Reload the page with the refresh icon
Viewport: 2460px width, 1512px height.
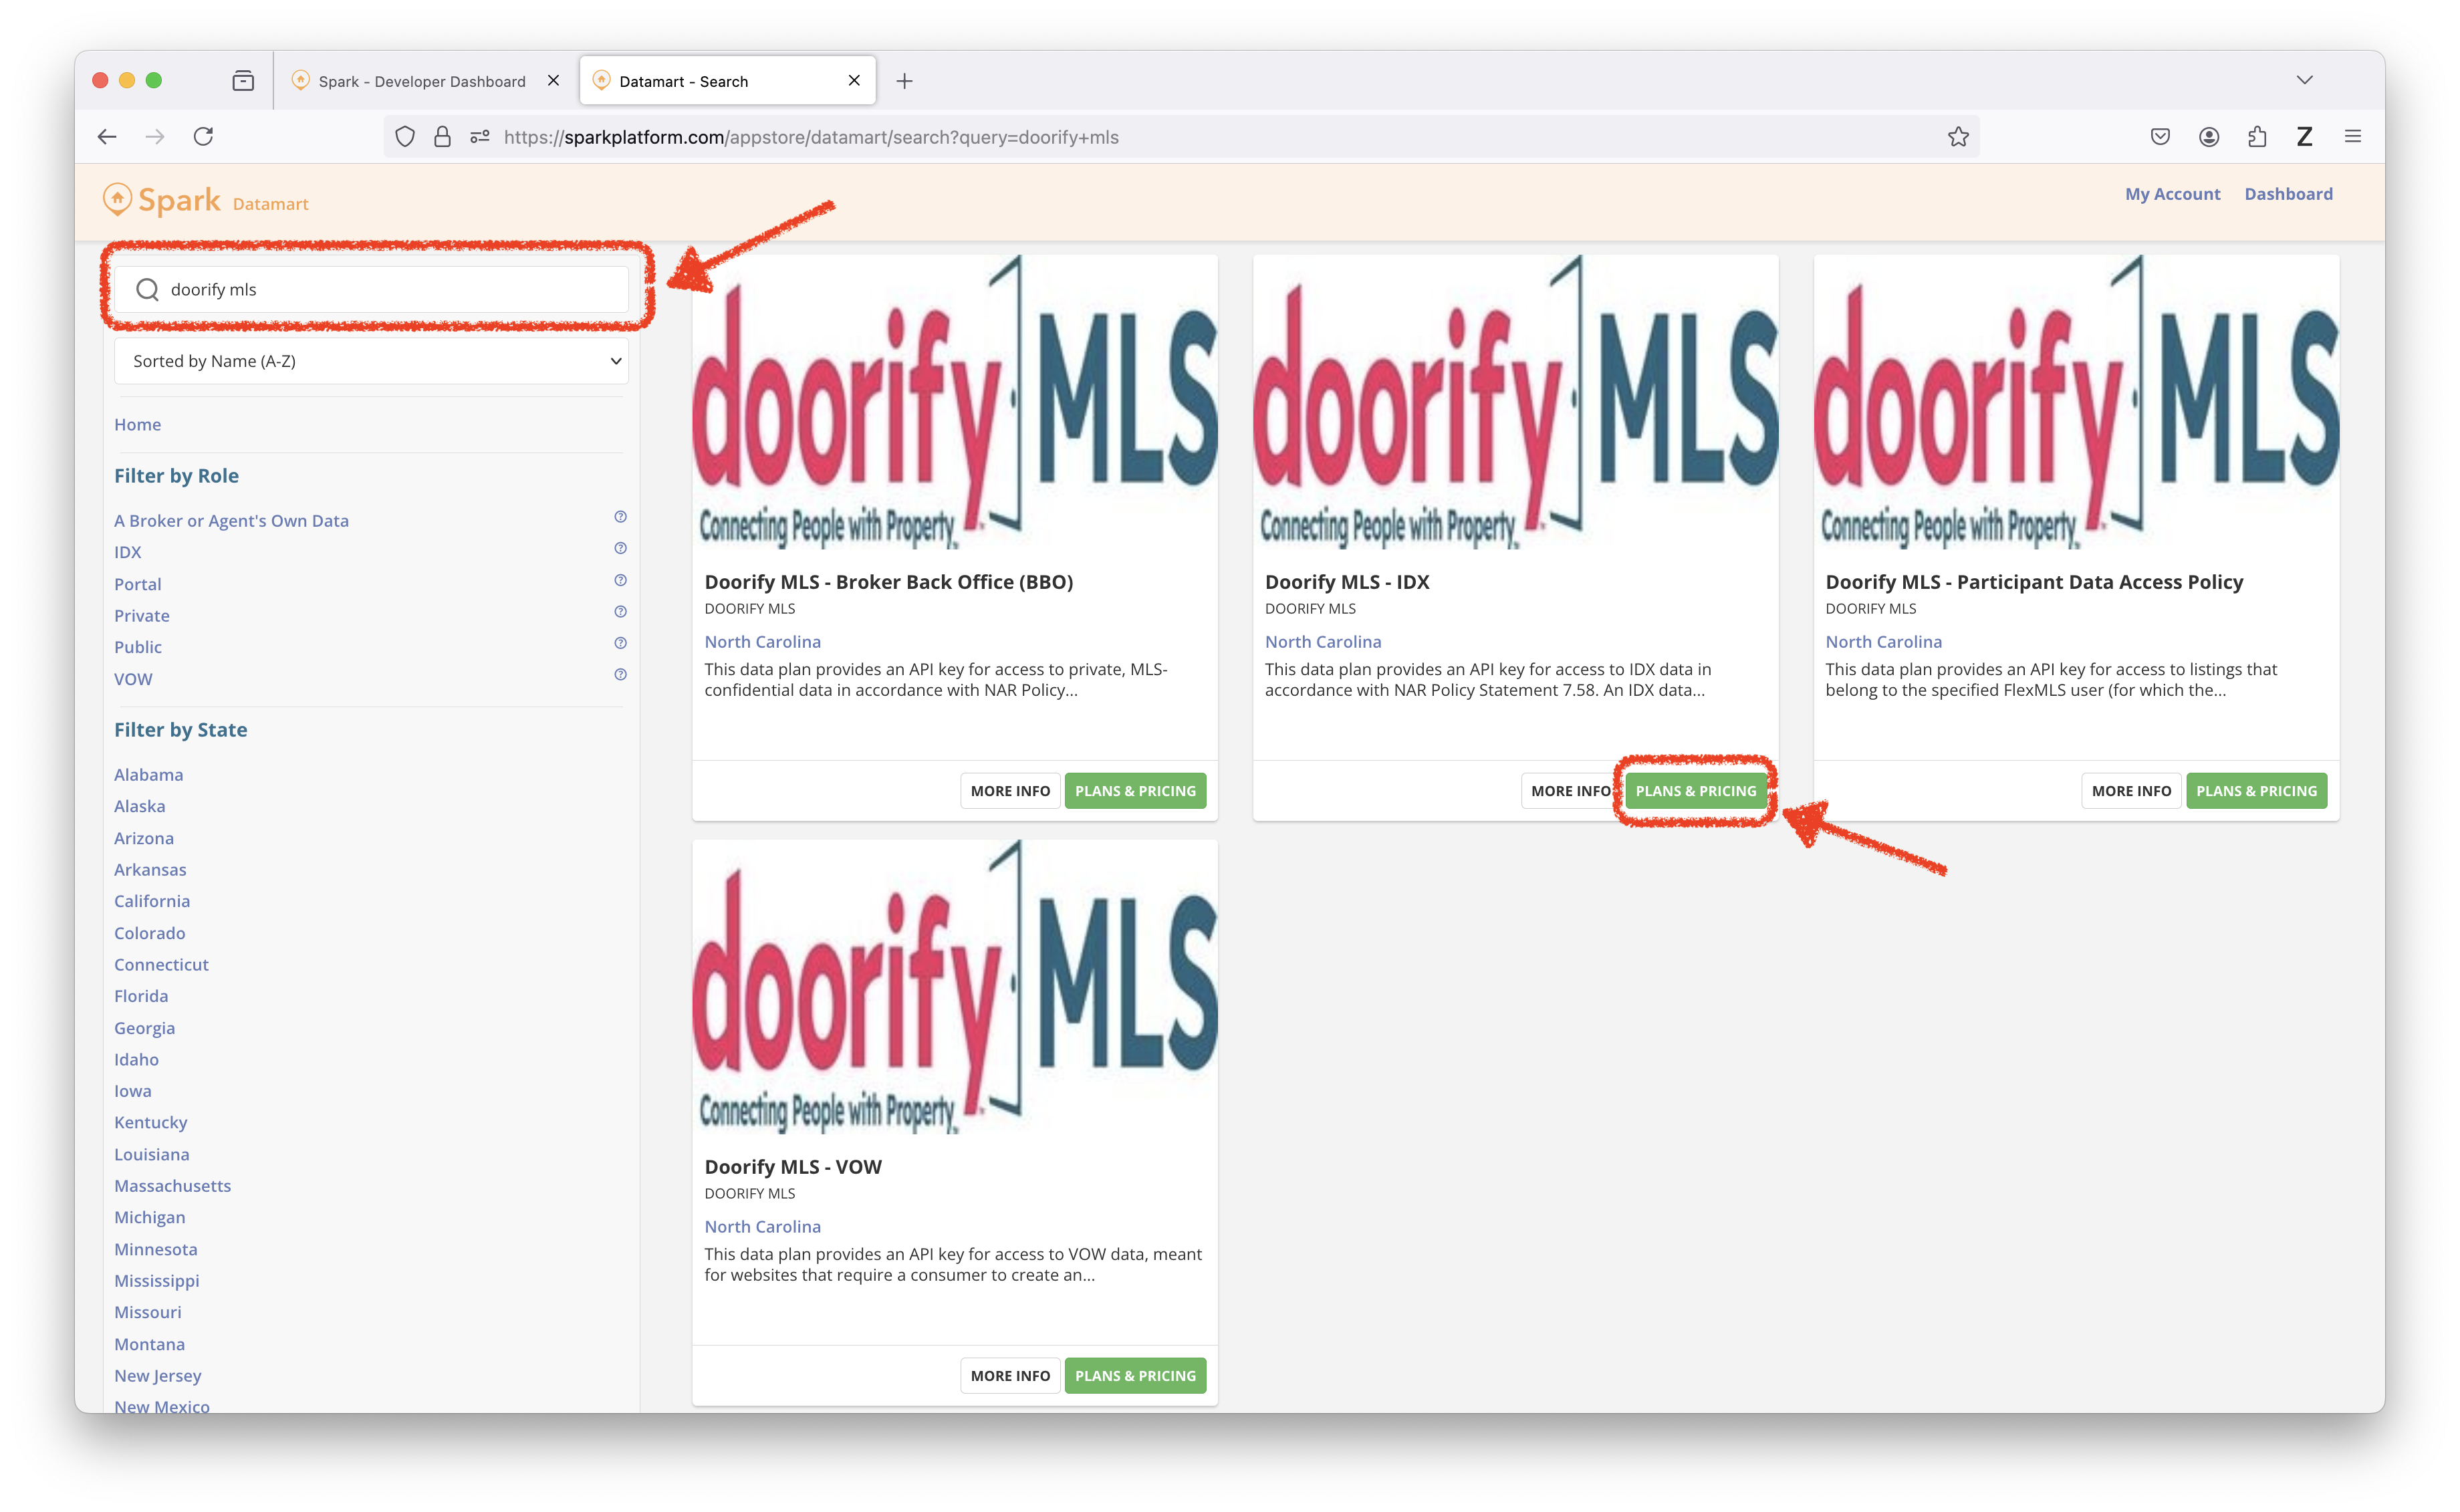pyautogui.click(x=203, y=137)
